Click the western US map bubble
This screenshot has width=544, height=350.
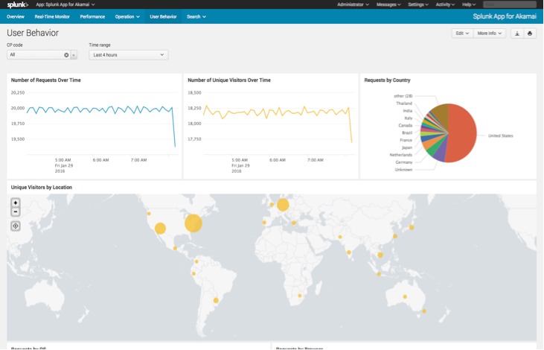160,229
